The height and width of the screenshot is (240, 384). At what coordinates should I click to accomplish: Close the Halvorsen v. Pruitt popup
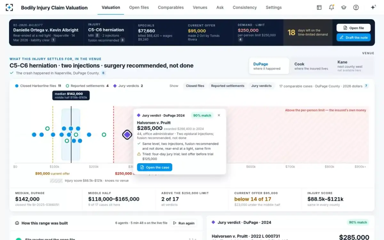(x=219, y=115)
